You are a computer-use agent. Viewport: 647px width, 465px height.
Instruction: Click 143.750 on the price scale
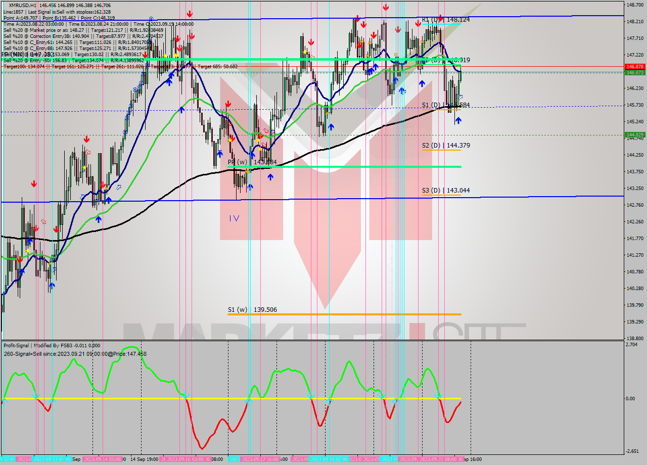point(635,172)
